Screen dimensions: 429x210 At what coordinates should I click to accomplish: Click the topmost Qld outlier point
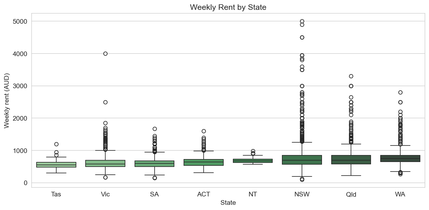click(x=351, y=76)
